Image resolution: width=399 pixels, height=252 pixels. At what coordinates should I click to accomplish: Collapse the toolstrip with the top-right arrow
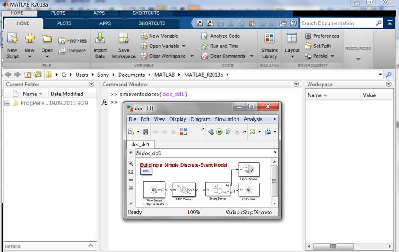pyautogui.click(x=389, y=23)
